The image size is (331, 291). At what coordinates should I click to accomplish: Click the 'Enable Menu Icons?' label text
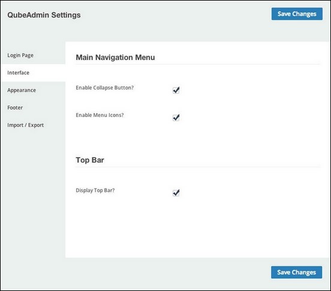coord(100,115)
